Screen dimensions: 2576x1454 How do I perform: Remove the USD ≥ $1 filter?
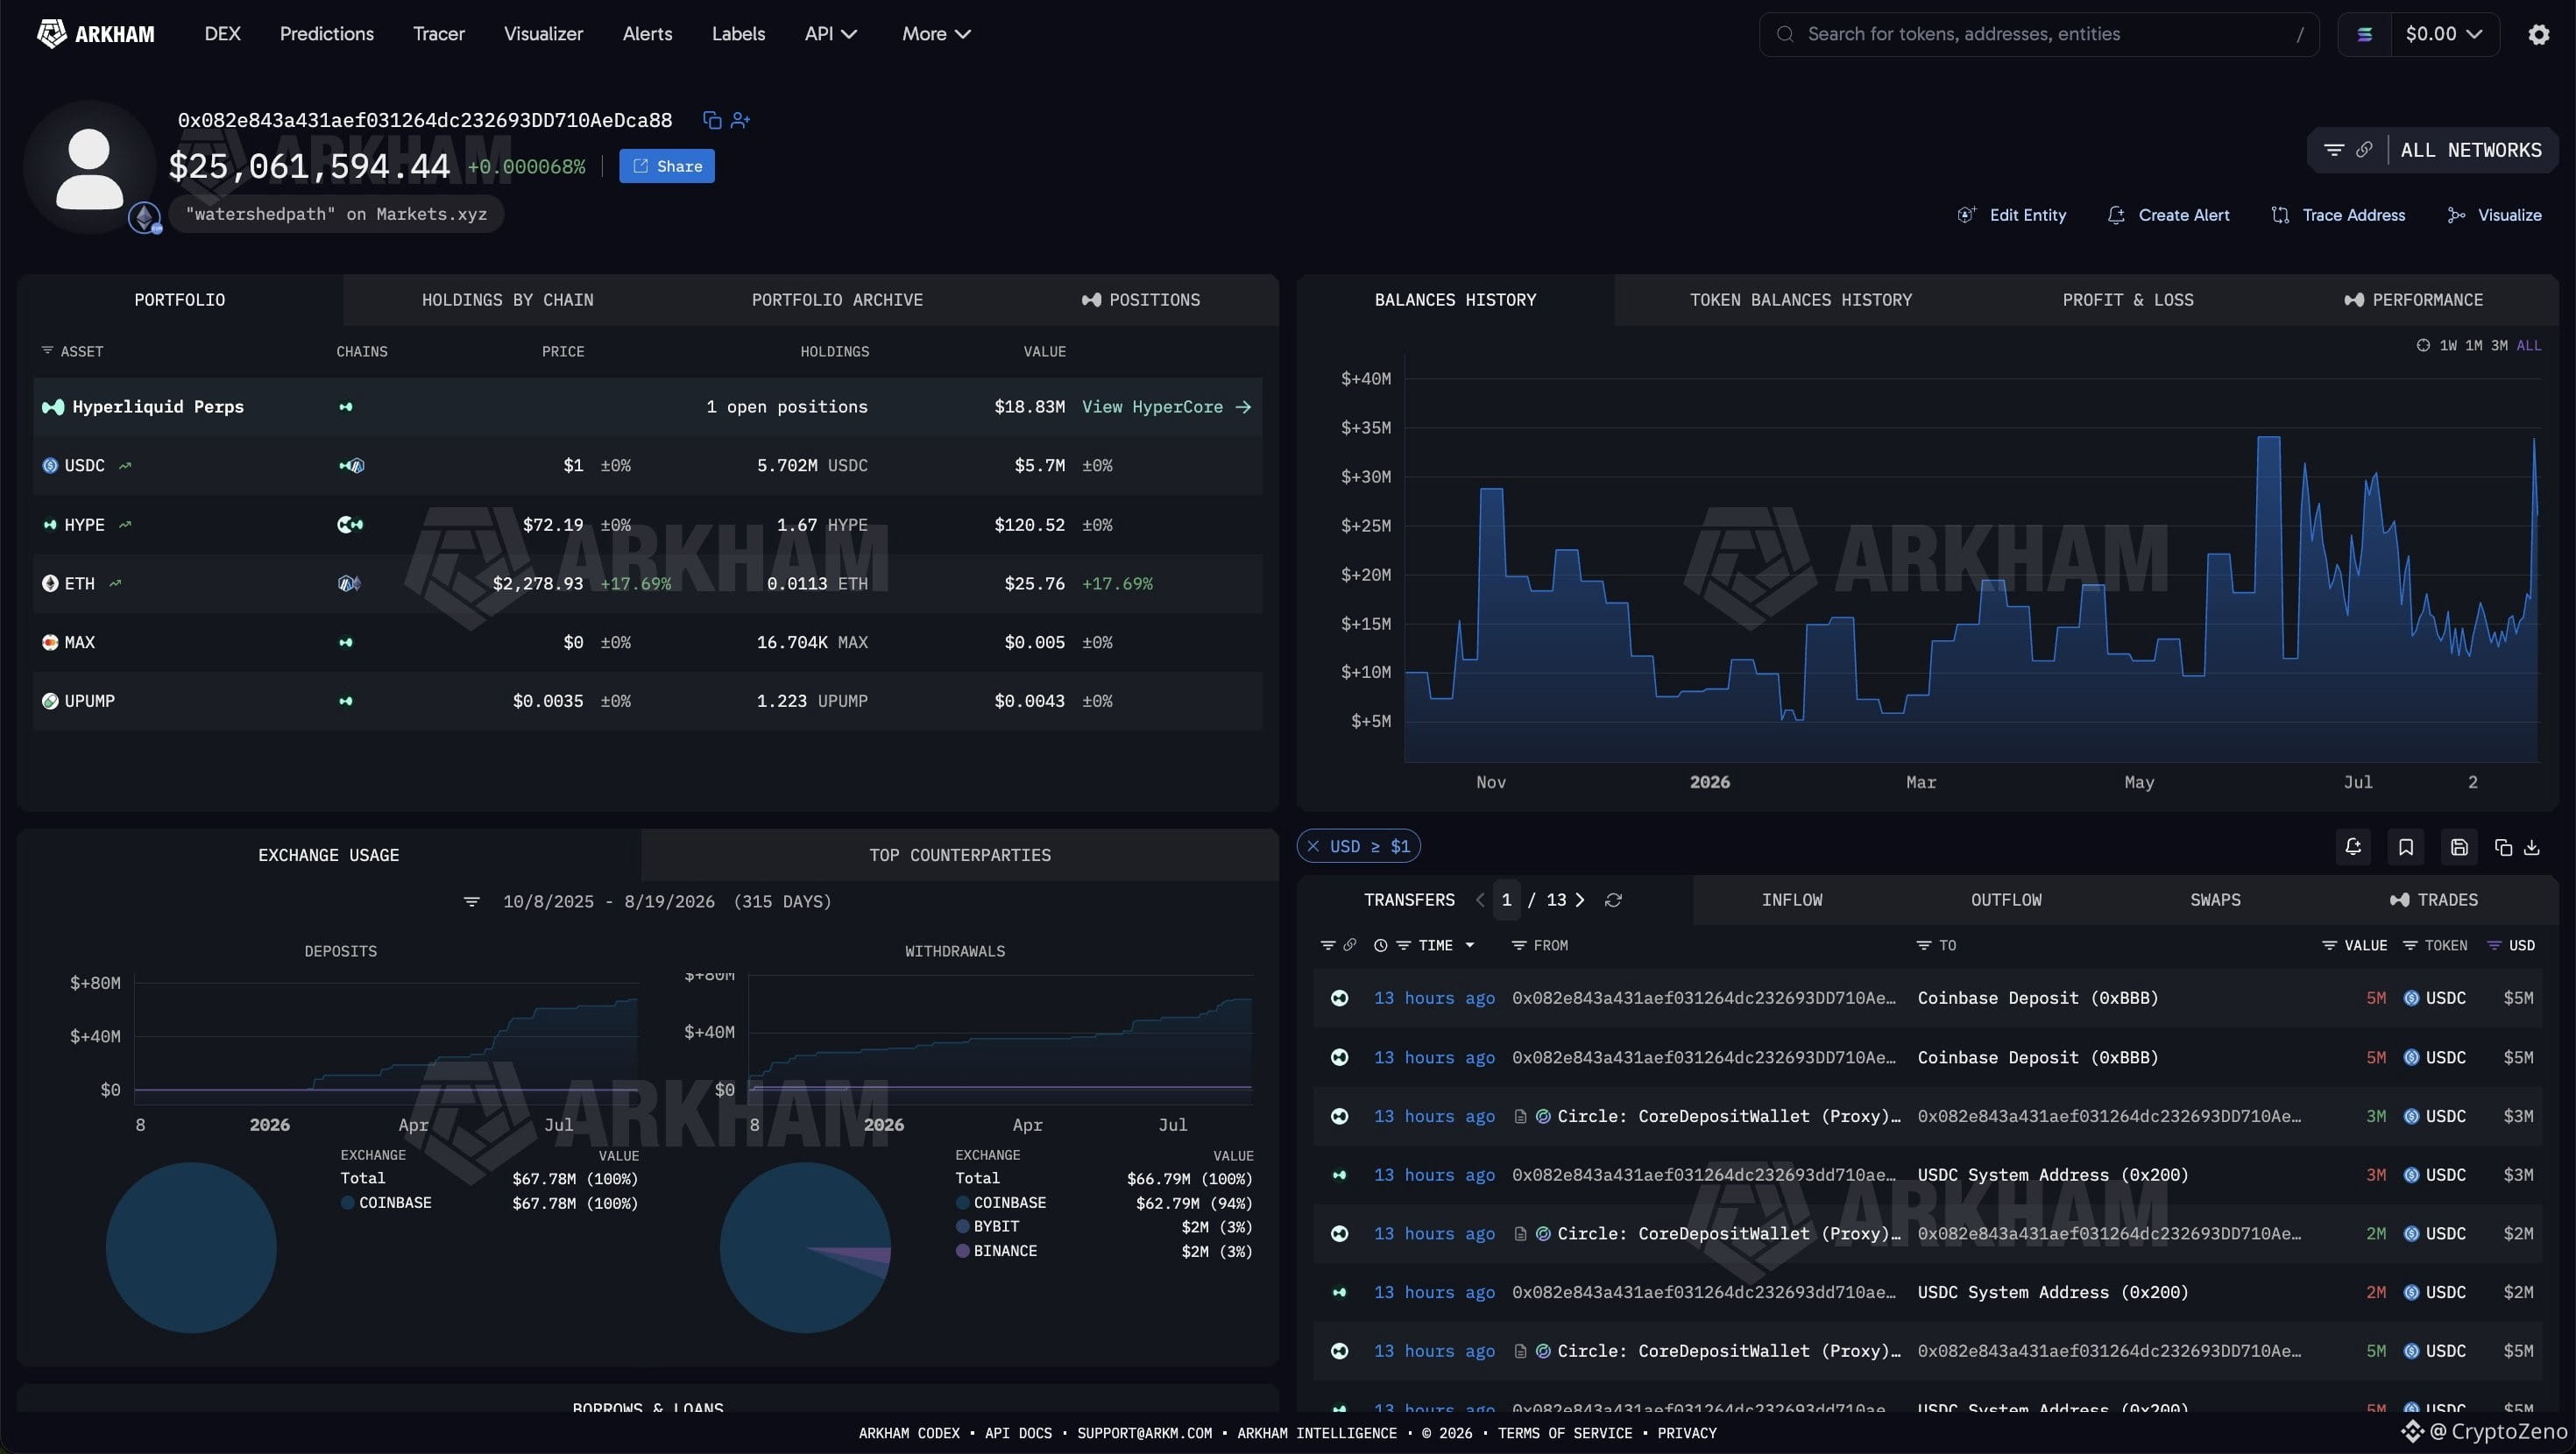(x=1313, y=846)
